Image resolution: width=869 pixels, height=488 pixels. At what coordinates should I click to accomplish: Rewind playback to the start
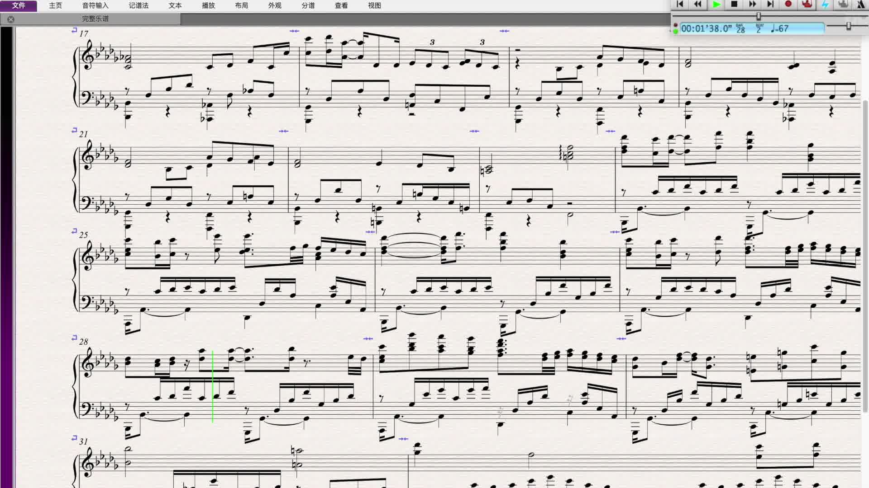679,4
